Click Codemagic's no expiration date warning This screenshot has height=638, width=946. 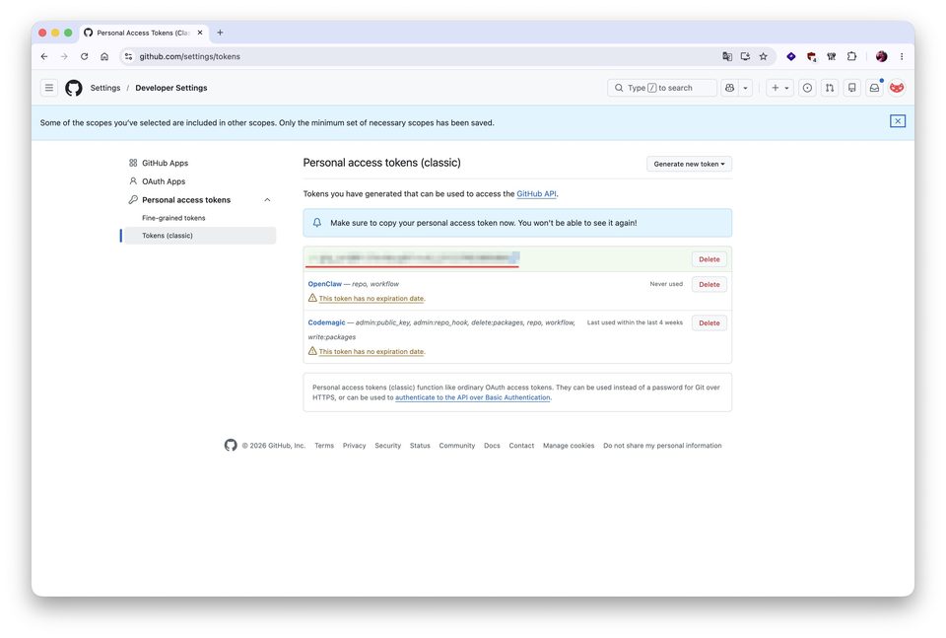[x=372, y=351]
